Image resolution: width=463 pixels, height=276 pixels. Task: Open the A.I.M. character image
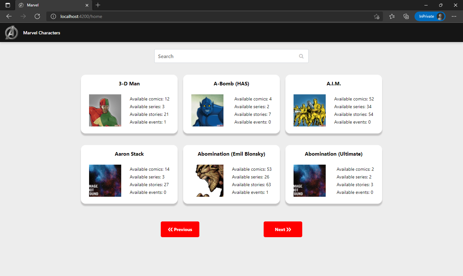pos(310,110)
